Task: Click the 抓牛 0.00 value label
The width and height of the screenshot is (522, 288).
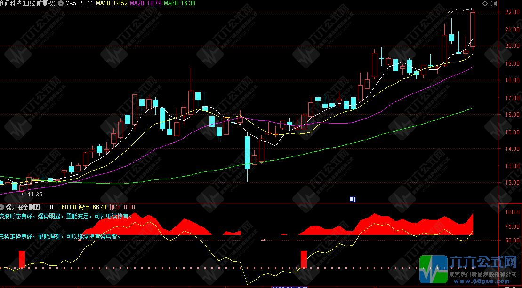Action: (122, 207)
